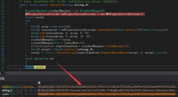Click the ECB enum value
The width and height of the screenshot is (178, 97).
pyautogui.click(x=82, y=43)
